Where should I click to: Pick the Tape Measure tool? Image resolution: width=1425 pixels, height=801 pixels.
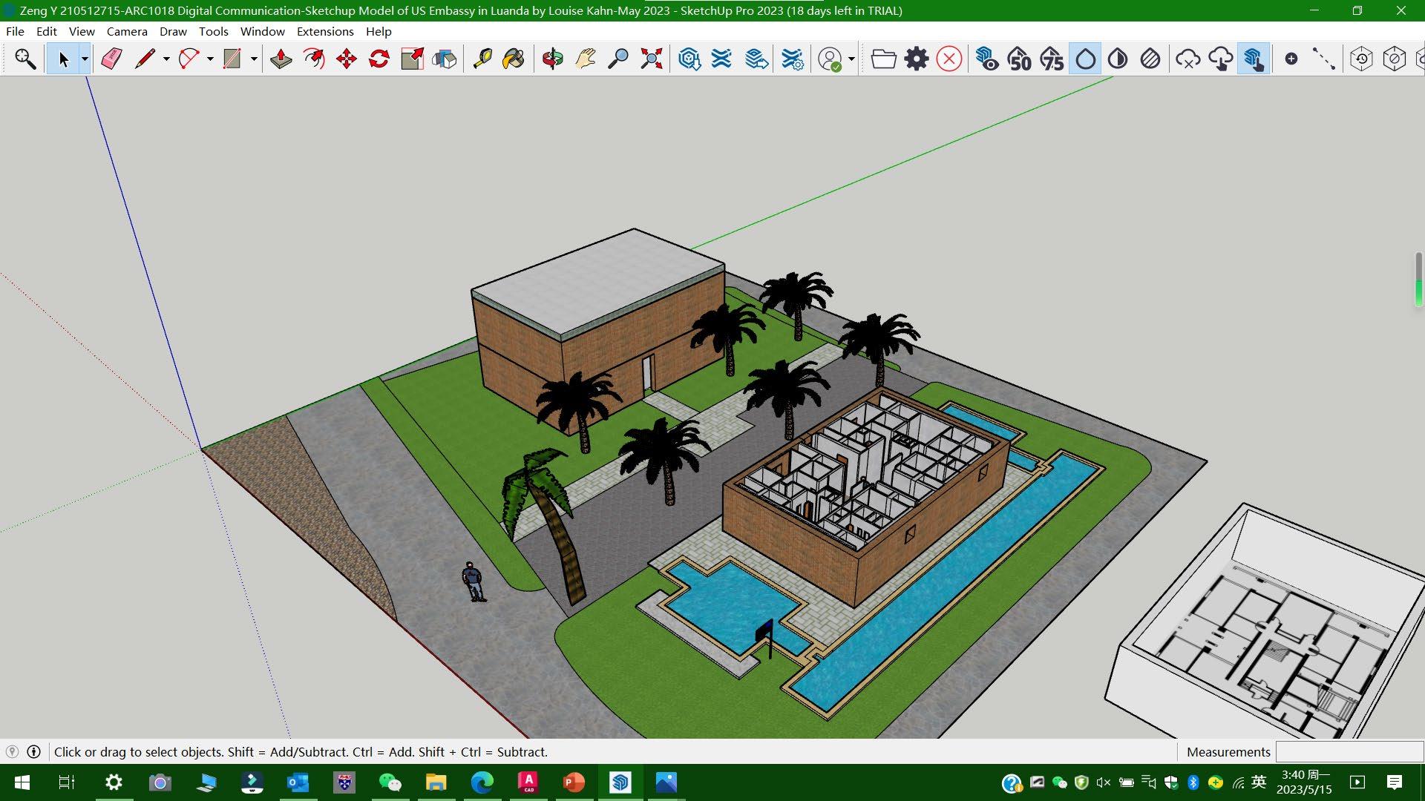(482, 59)
